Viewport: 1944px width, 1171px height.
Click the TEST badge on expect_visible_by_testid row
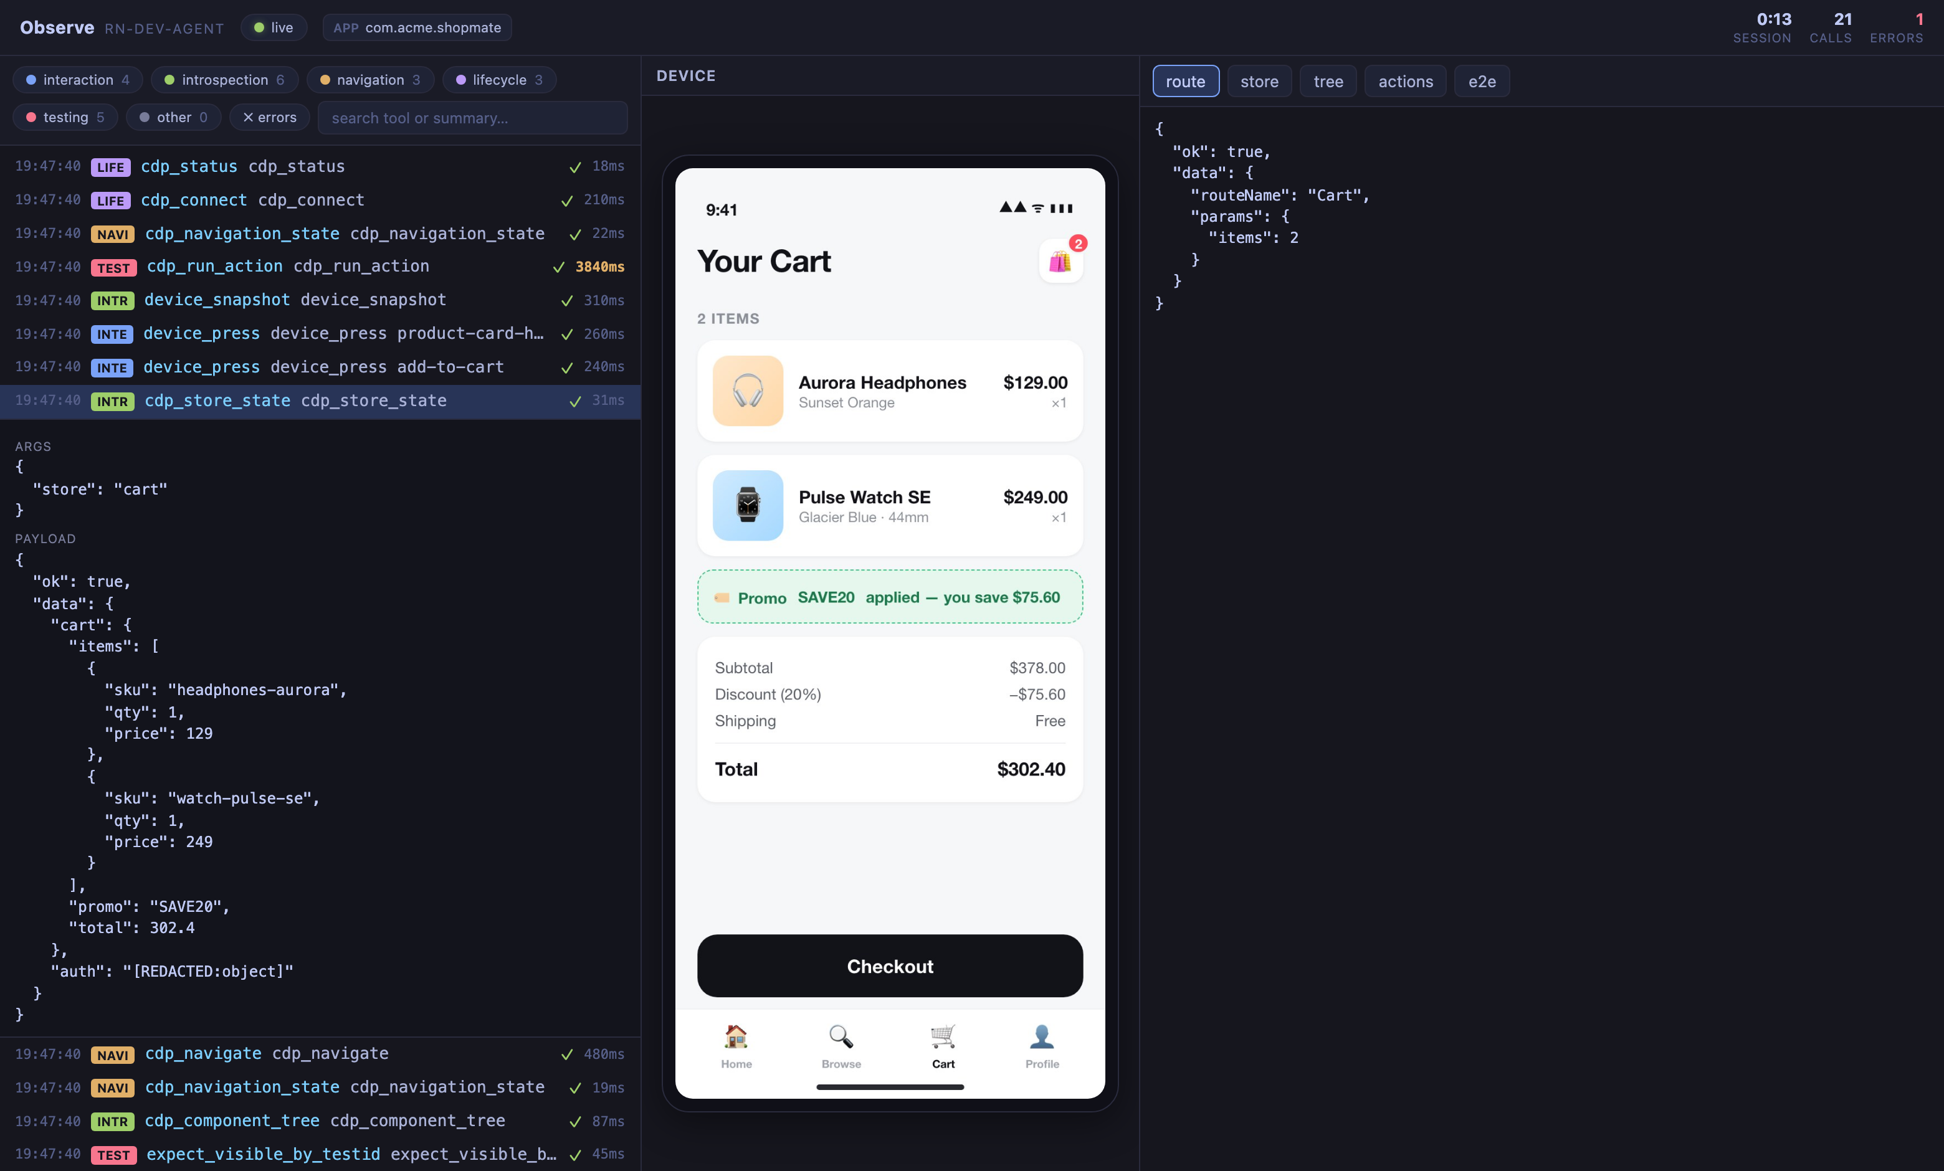point(113,1154)
